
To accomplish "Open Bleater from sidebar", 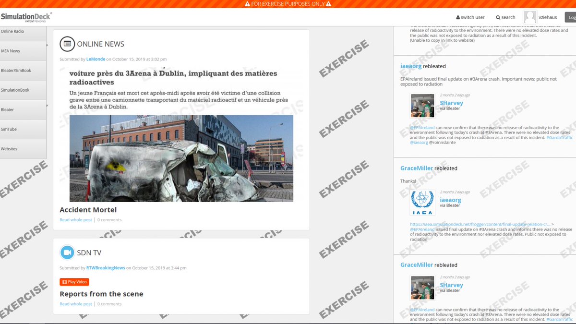I will pyautogui.click(x=23, y=110).
